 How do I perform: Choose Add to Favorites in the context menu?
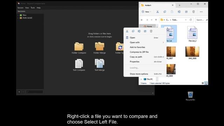[x=145, y=47]
